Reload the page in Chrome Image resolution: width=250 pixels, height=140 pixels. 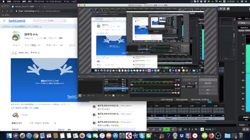click(11, 11)
